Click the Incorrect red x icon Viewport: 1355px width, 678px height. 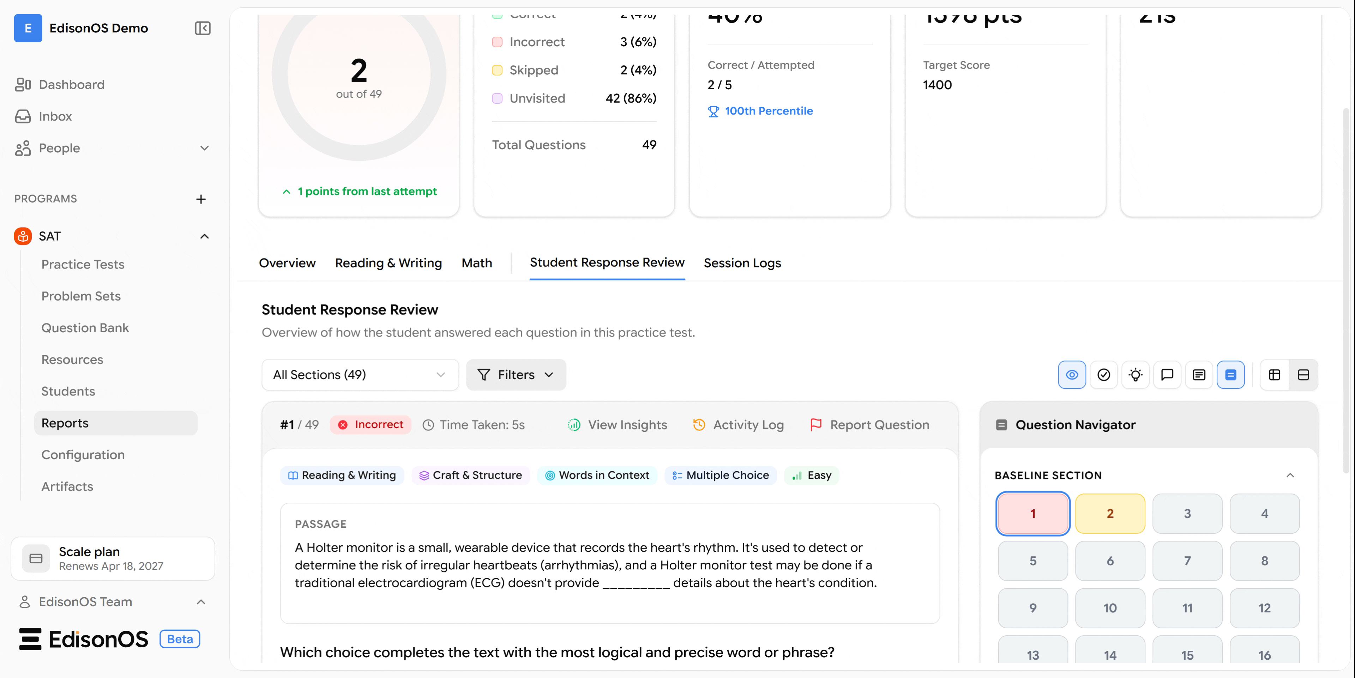[x=342, y=424]
